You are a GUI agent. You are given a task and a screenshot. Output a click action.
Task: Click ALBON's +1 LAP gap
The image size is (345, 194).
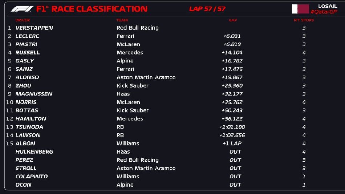tap(232, 144)
